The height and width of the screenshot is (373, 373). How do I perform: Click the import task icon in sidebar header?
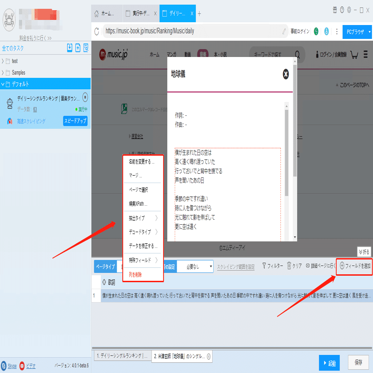(70, 48)
